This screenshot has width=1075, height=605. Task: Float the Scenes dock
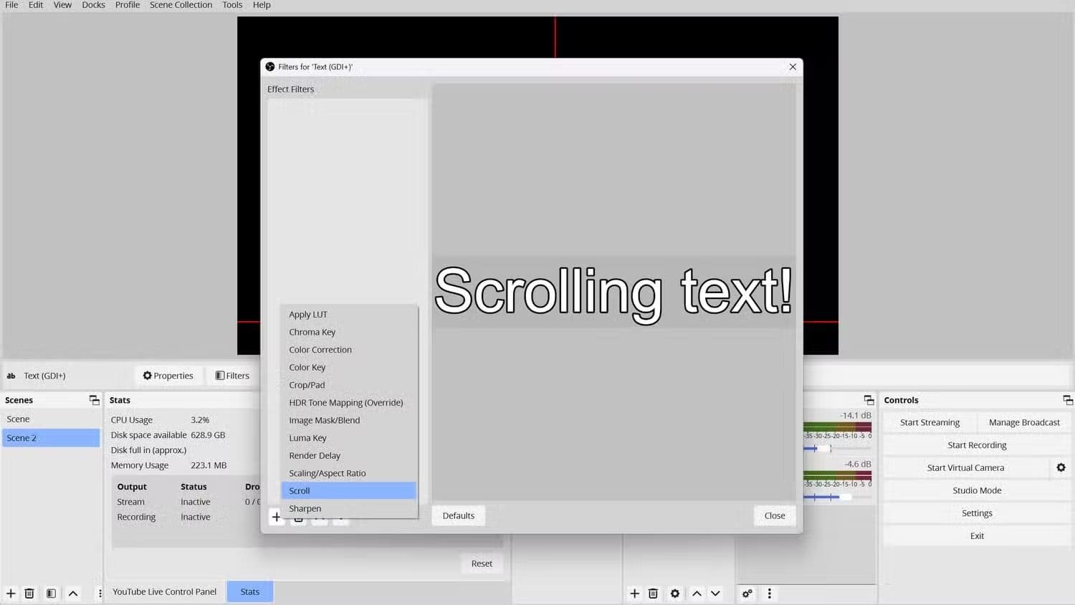point(94,400)
